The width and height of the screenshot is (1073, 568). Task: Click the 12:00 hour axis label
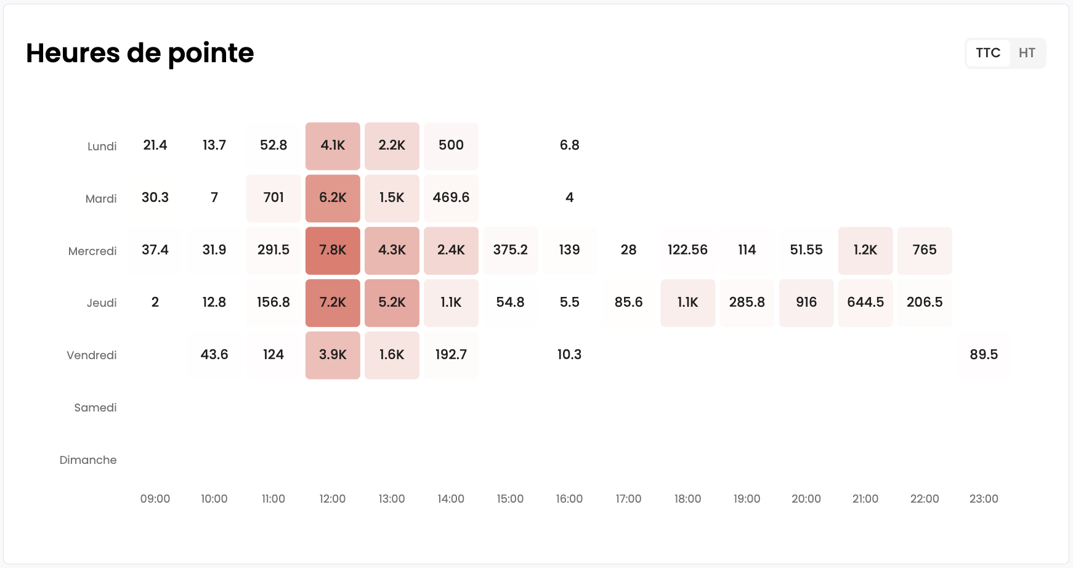coord(333,499)
